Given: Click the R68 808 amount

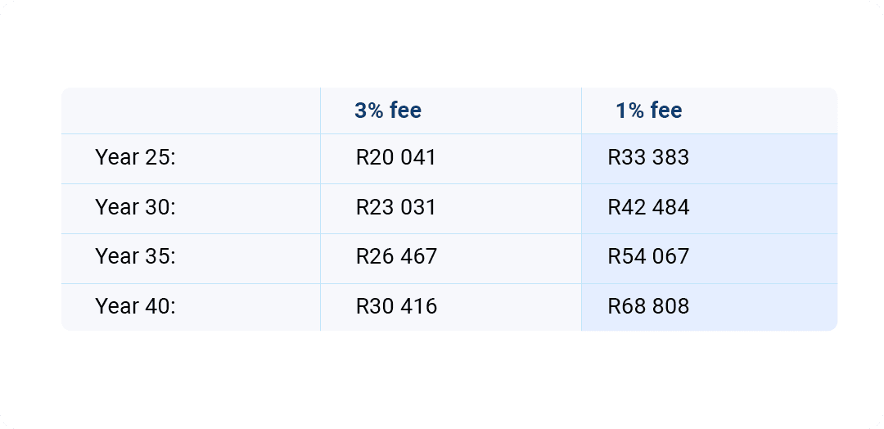Looking at the screenshot, I should 648,306.
